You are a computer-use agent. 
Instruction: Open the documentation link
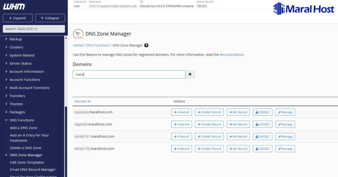[x=231, y=55]
